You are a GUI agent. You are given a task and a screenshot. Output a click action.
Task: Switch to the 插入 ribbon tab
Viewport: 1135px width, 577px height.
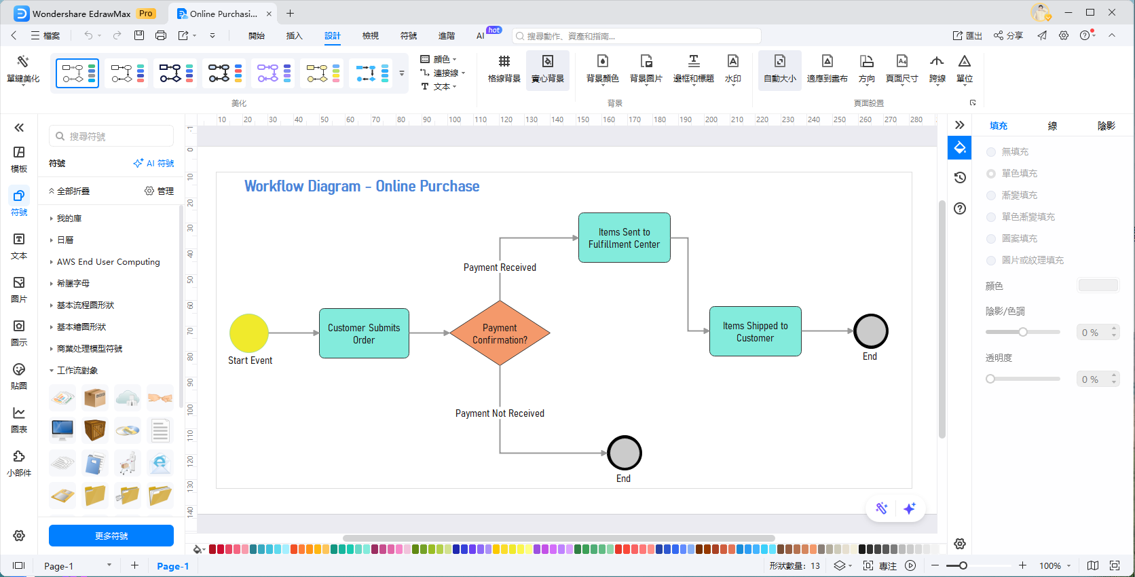click(x=294, y=36)
